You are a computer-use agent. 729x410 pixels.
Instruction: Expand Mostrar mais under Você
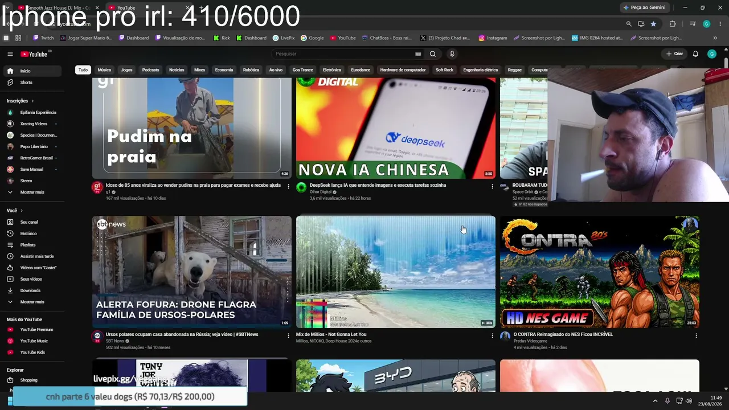31,302
